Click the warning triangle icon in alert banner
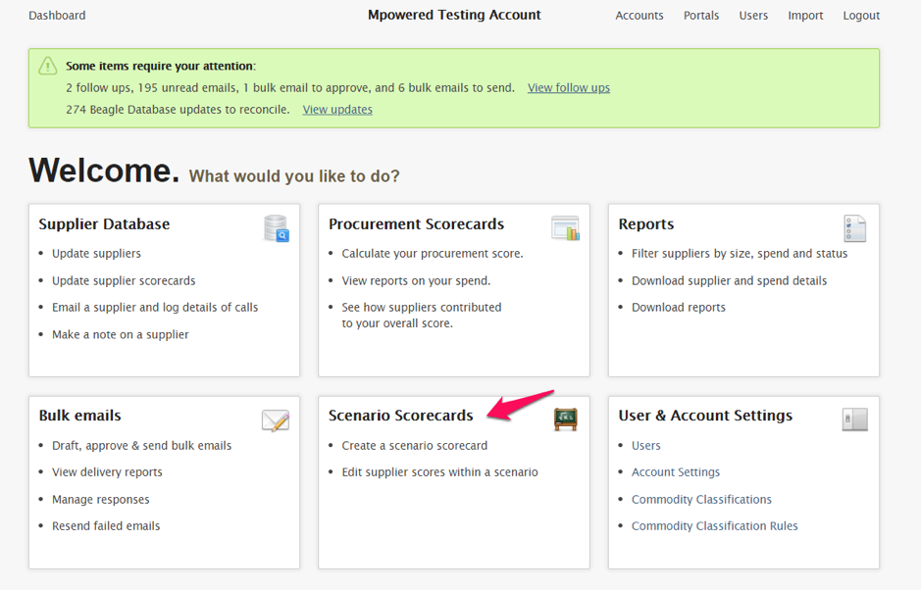 click(48, 66)
